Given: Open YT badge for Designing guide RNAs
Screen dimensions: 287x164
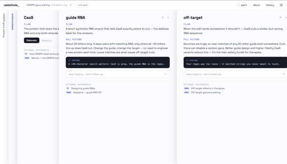Looking at the screenshot, I should coord(68,88).
